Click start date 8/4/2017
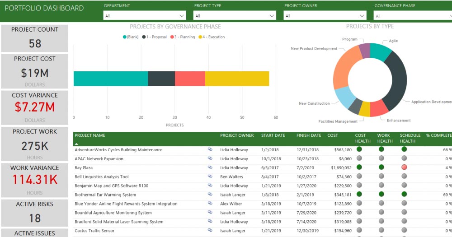The height and width of the screenshot is (237, 452). [x=270, y=177]
